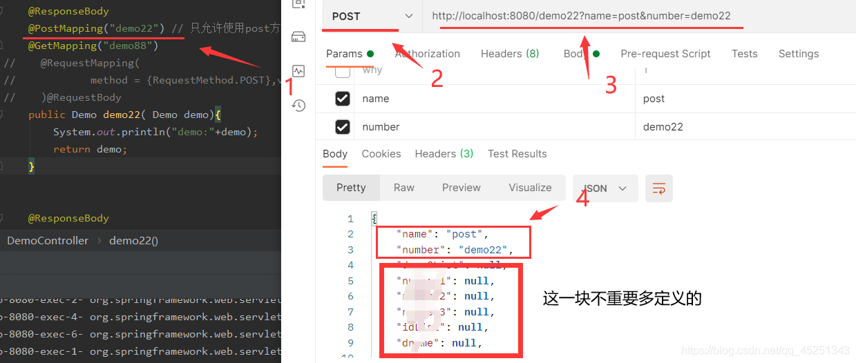
Task: Click the "name": "post" response line
Action: pyautogui.click(x=443, y=234)
